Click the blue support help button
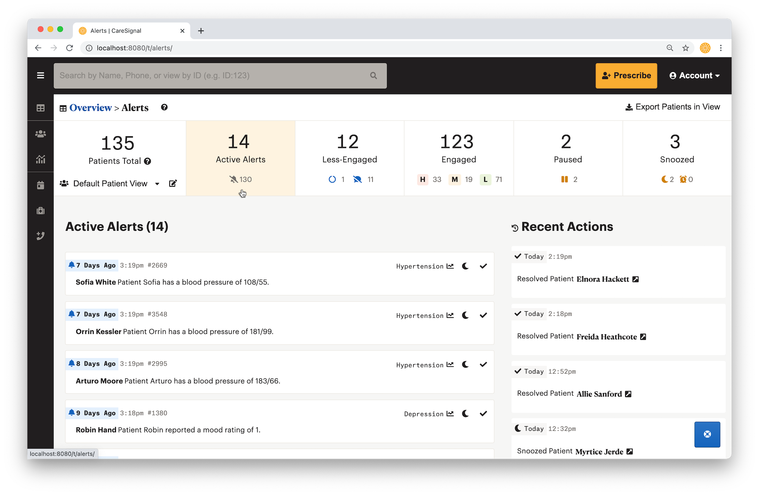 tap(707, 434)
